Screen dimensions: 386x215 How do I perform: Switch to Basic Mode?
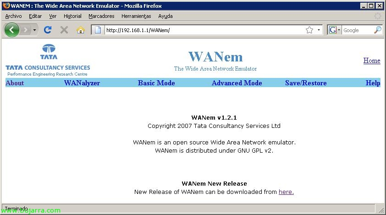click(x=156, y=83)
